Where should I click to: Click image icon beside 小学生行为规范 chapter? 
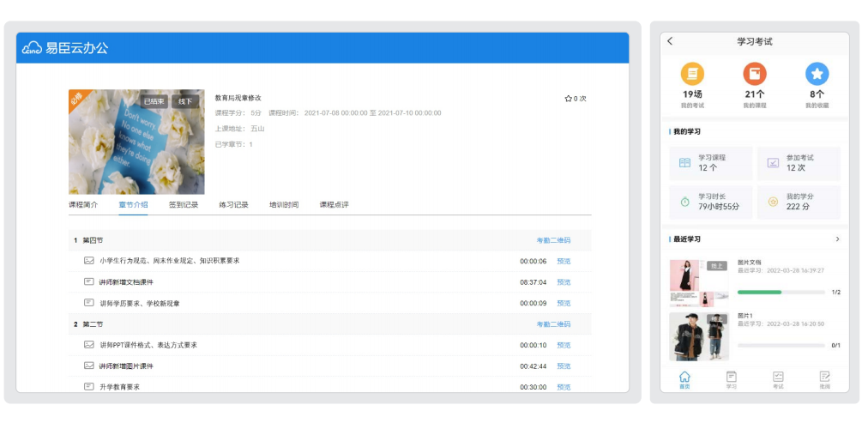tap(89, 261)
